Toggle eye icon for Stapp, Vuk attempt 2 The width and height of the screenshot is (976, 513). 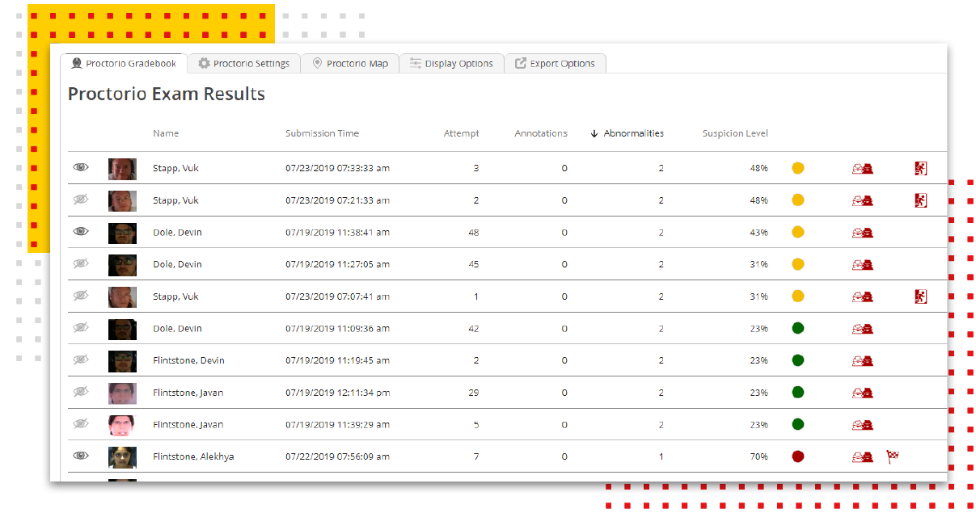pyautogui.click(x=81, y=200)
